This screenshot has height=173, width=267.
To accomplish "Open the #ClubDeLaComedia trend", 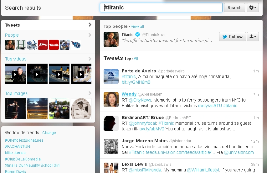I will point(23,159).
